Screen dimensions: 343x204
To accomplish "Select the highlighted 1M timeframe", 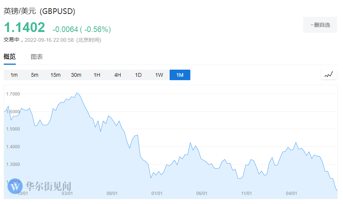I will click(180, 75).
